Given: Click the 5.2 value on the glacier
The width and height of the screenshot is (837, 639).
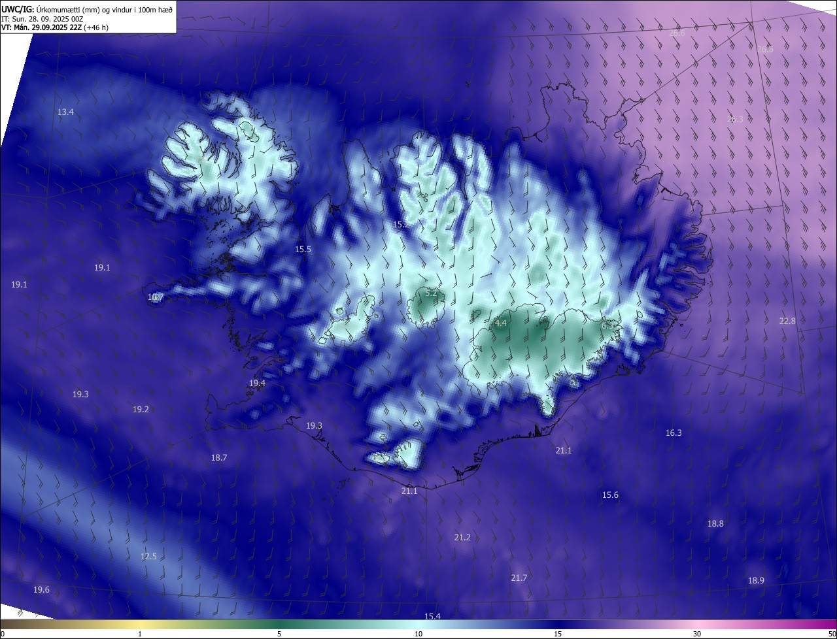Looking at the screenshot, I should 431,293.
